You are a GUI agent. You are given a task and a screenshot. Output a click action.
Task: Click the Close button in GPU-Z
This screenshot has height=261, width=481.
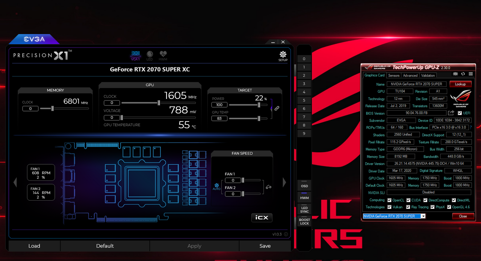(463, 216)
